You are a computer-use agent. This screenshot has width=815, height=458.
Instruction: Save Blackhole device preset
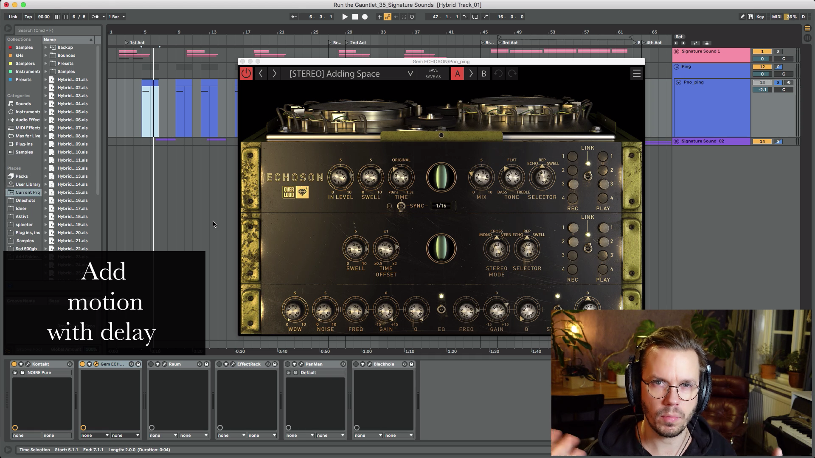412,364
